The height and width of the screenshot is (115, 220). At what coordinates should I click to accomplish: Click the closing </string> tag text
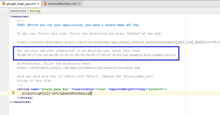point(25,98)
